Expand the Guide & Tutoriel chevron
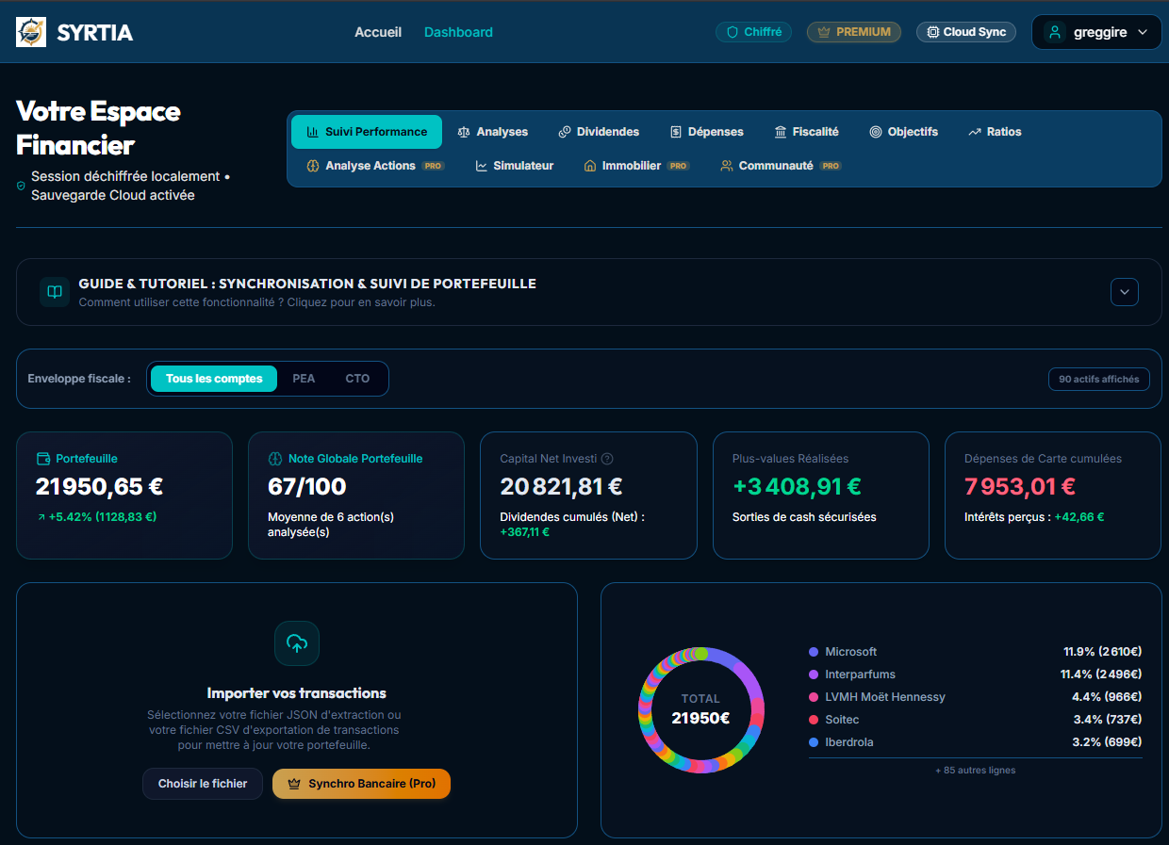 click(1125, 292)
